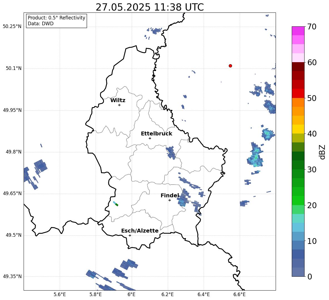This screenshot has width=329, height=300.
Task: Click the 20 label on the colorbar
Action: click(x=312, y=205)
